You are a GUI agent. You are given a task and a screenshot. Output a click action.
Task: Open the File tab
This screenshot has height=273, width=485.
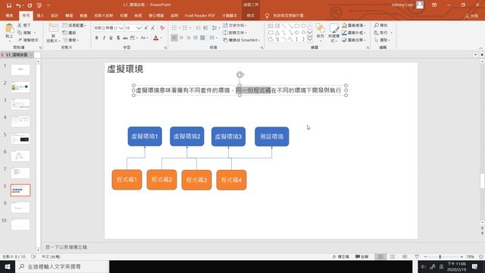9,15
